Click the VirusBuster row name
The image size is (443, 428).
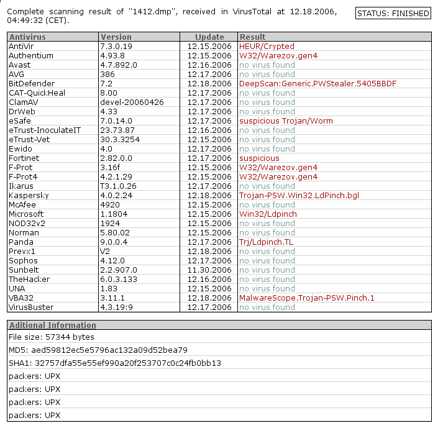[31, 307]
